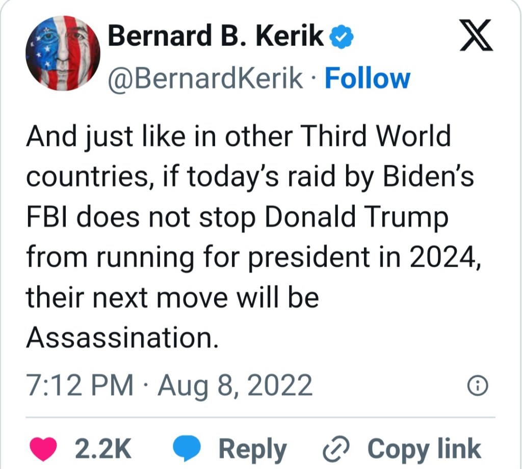Click the chain link icon
Viewport: 522px width, 469px height.
click(335, 450)
